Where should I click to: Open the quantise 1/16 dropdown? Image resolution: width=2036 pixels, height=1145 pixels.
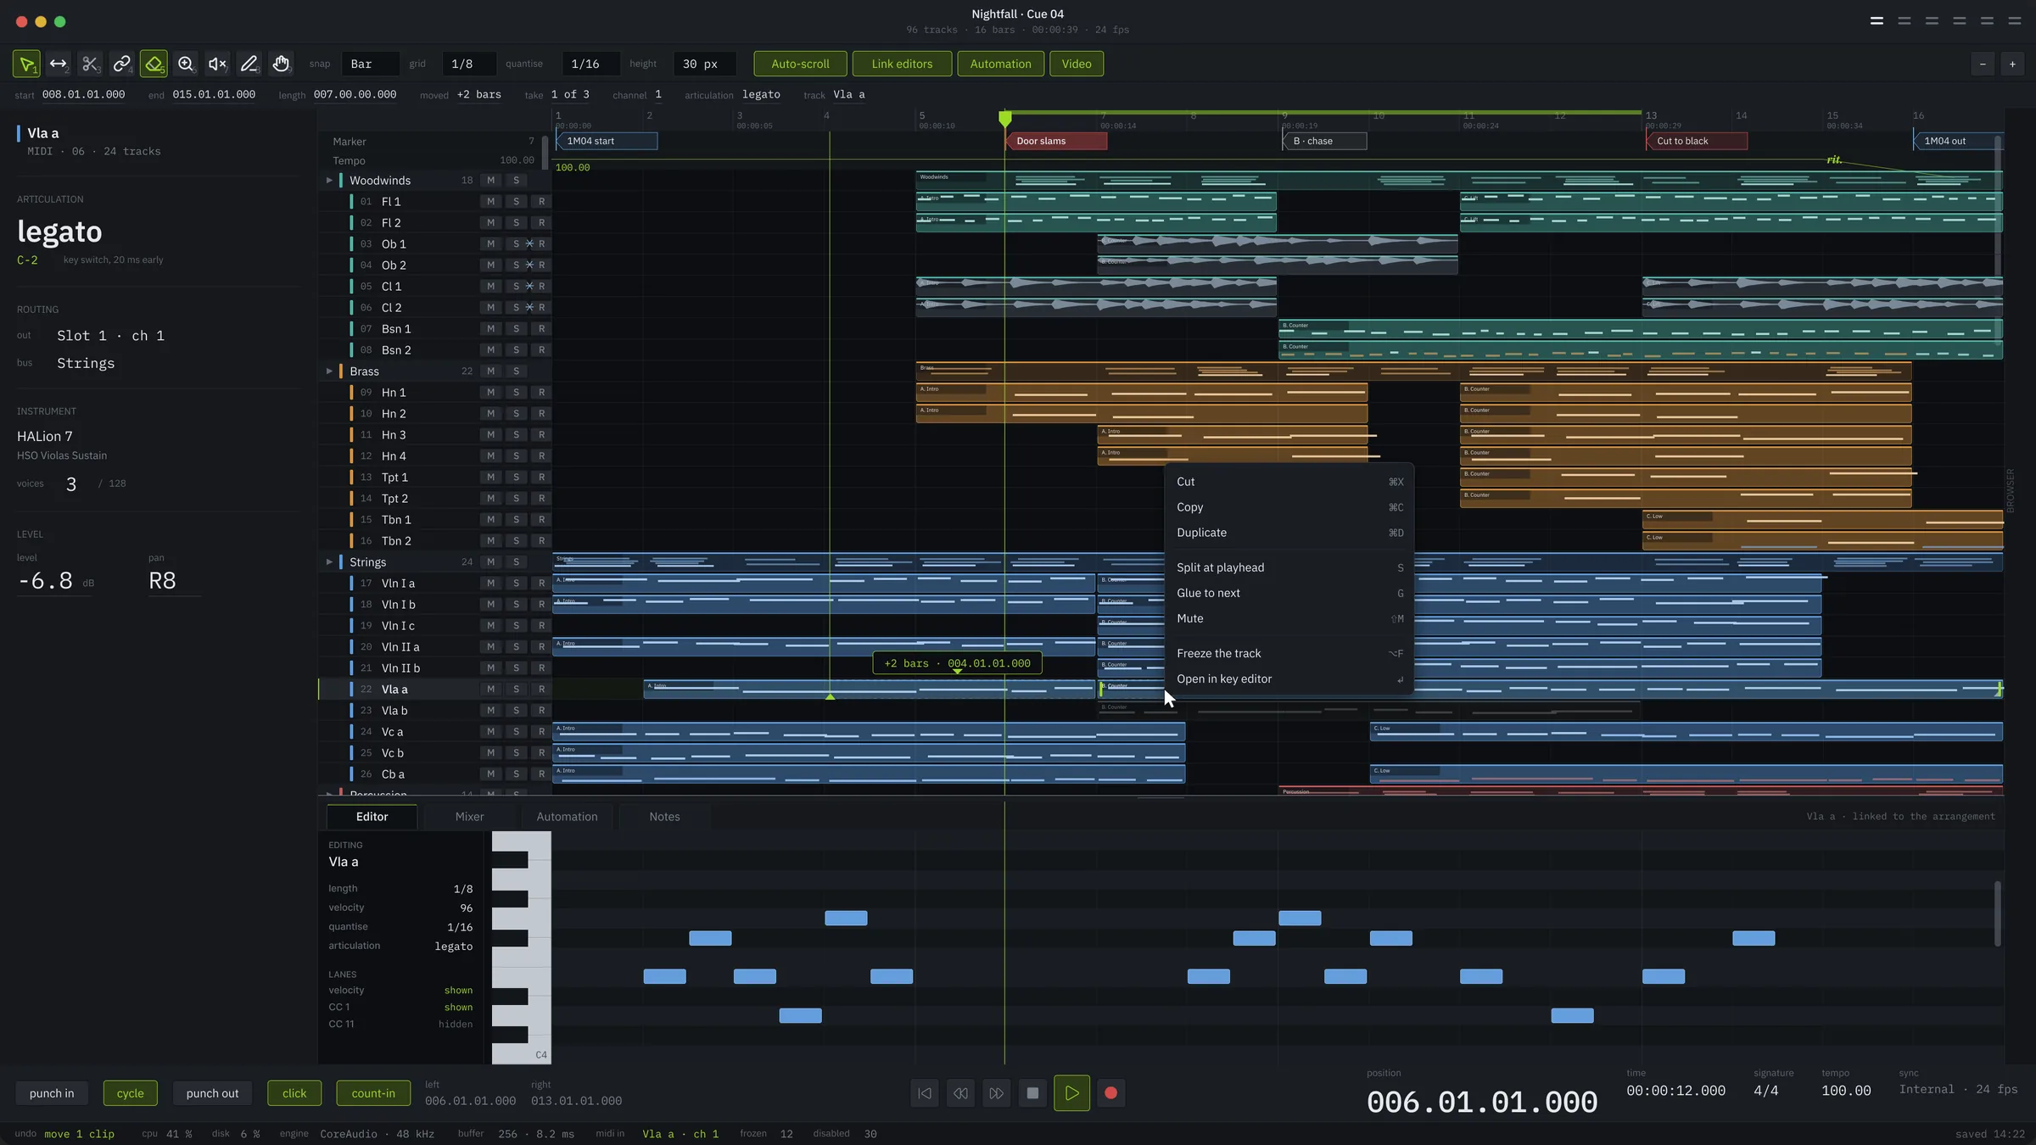coord(590,64)
